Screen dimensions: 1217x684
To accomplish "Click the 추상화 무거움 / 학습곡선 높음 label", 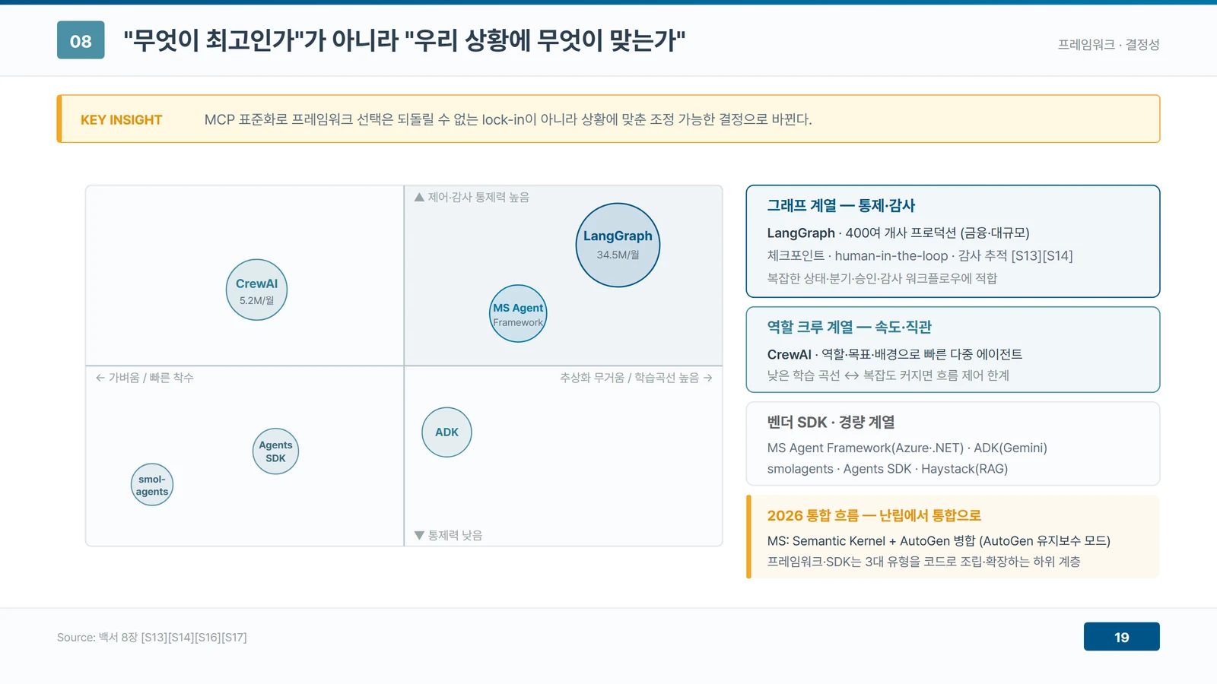I will (636, 377).
